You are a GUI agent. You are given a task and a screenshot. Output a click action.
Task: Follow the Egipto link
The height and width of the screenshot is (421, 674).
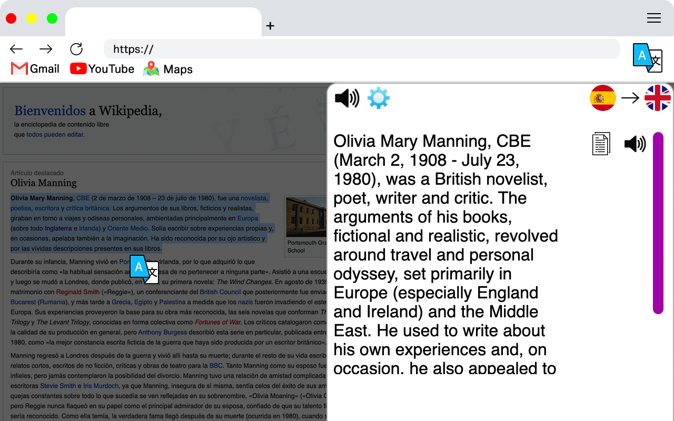click(x=143, y=302)
